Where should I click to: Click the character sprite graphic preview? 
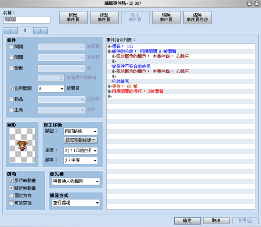point(22,145)
